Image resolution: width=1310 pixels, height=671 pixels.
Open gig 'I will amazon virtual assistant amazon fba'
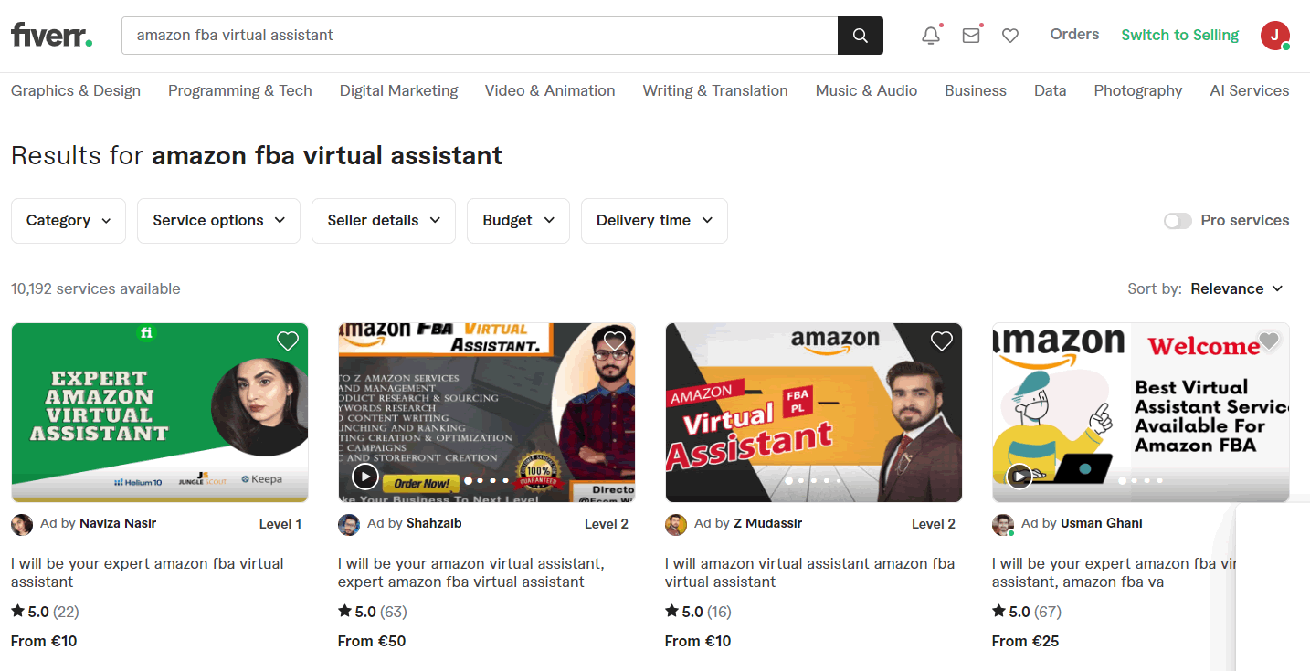pos(810,572)
